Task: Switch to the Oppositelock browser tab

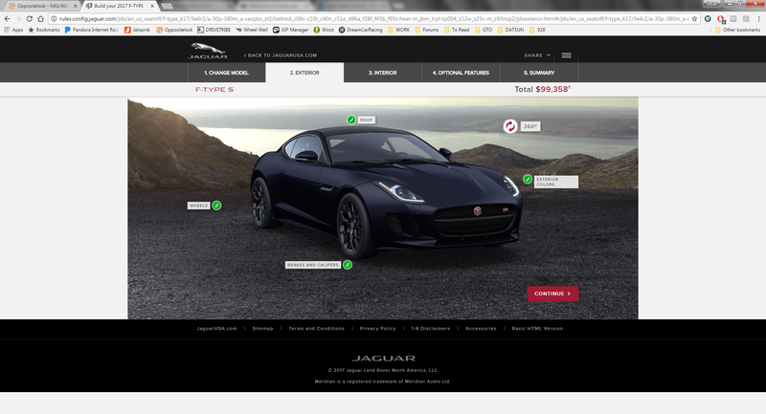Action: (41, 6)
